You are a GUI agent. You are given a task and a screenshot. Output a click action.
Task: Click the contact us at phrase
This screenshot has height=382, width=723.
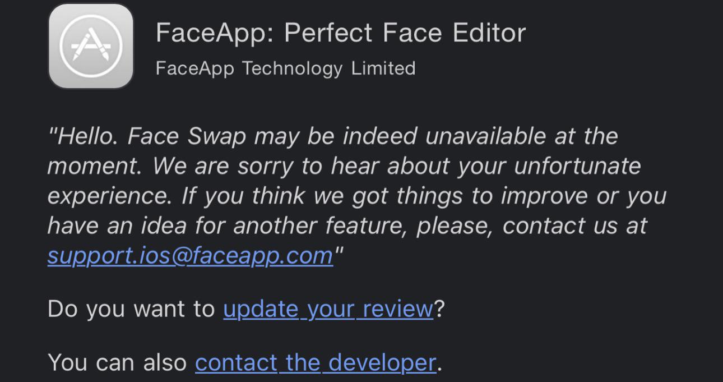pos(575,225)
